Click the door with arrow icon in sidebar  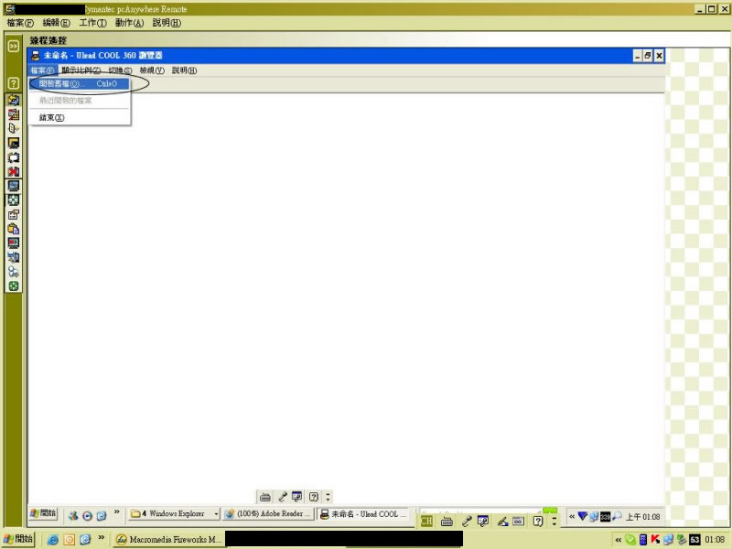[14, 128]
